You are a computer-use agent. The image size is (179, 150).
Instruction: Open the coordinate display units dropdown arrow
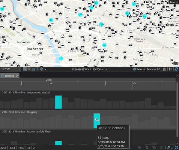pyautogui.click(x=106, y=69)
